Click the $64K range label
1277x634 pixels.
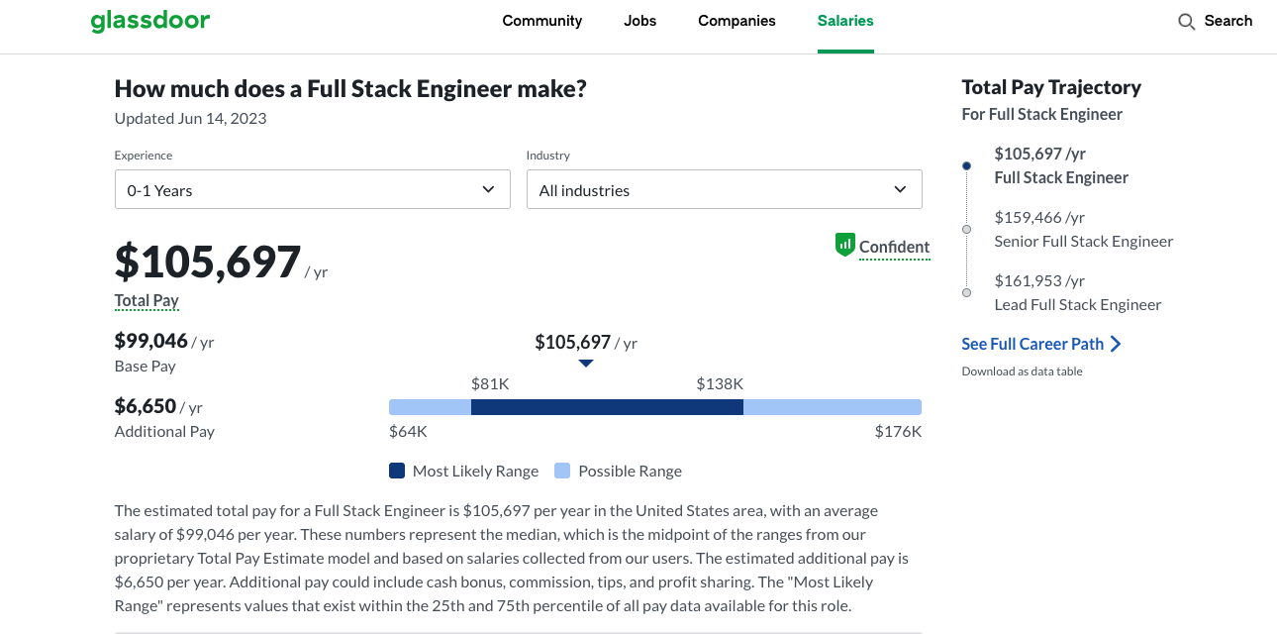[408, 432]
